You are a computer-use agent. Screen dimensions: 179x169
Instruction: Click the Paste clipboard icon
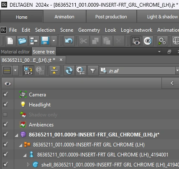point(107,41)
